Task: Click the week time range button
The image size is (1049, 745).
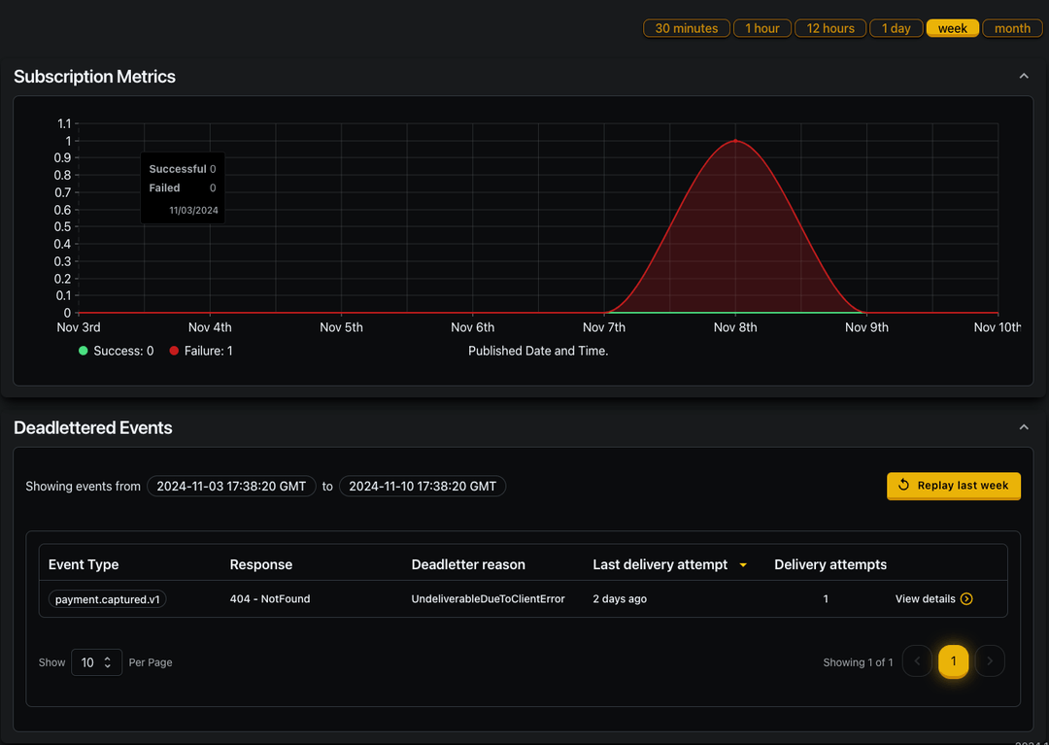Action: 952,28
